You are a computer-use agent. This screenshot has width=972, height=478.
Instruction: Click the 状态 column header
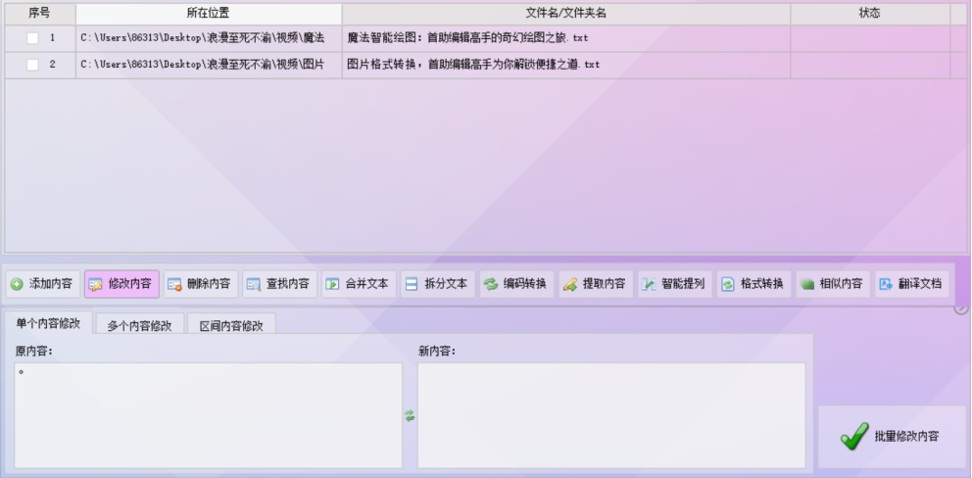870,13
